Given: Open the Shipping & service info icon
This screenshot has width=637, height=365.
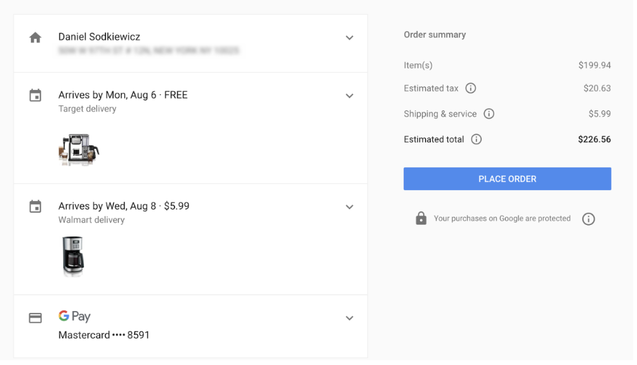Looking at the screenshot, I should point(489,113).
